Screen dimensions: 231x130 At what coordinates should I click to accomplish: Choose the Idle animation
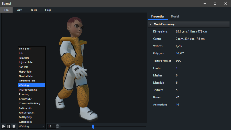pos(31,53)
